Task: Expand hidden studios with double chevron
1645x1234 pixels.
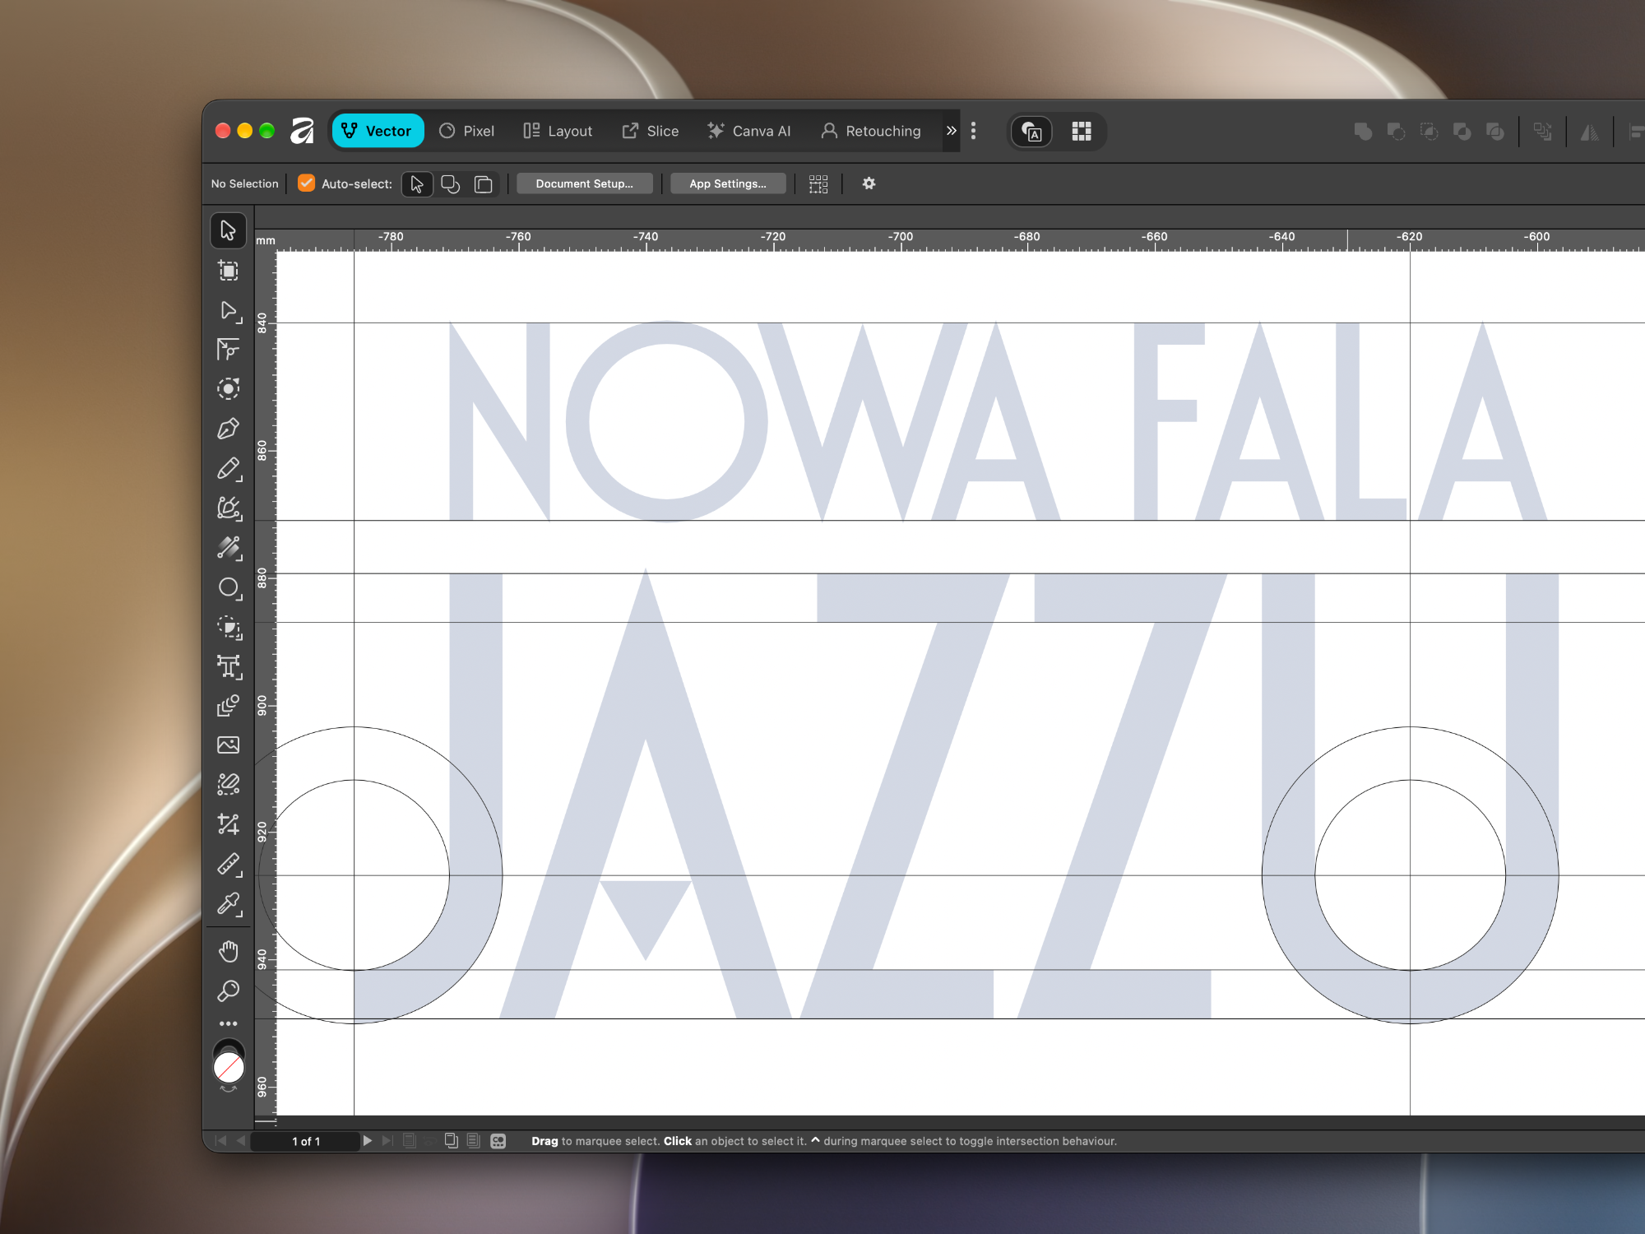Action: pos(952,131)
